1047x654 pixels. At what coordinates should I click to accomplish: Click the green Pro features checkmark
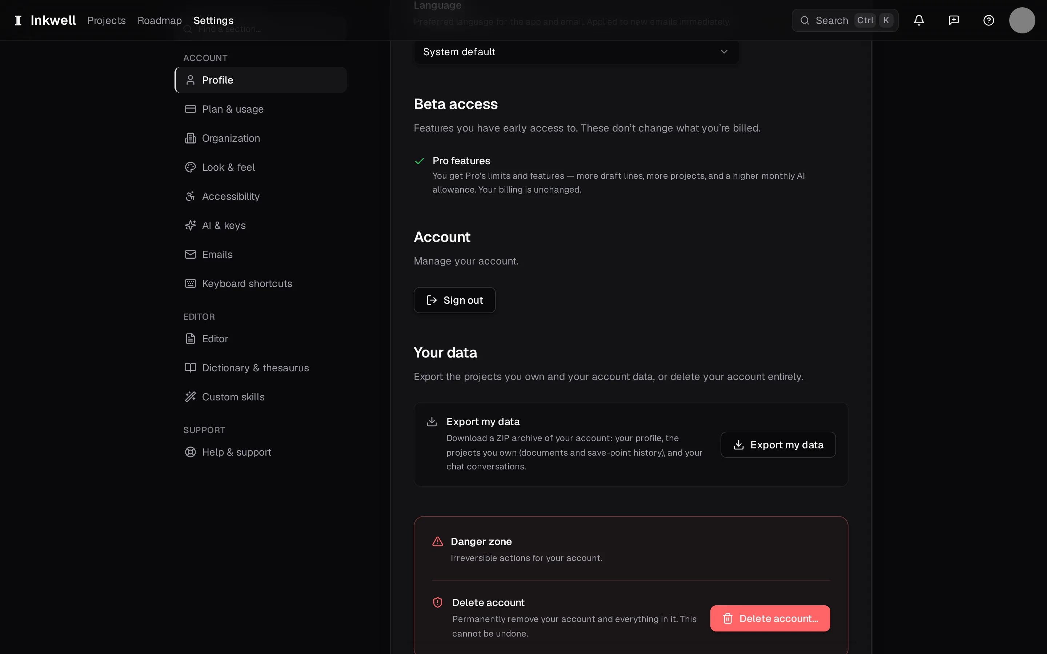click(419, 161)
